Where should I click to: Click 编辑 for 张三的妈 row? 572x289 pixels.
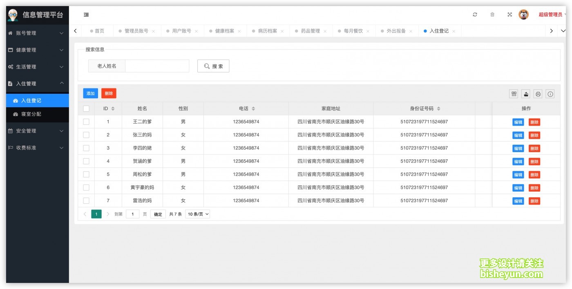[518, 135]
